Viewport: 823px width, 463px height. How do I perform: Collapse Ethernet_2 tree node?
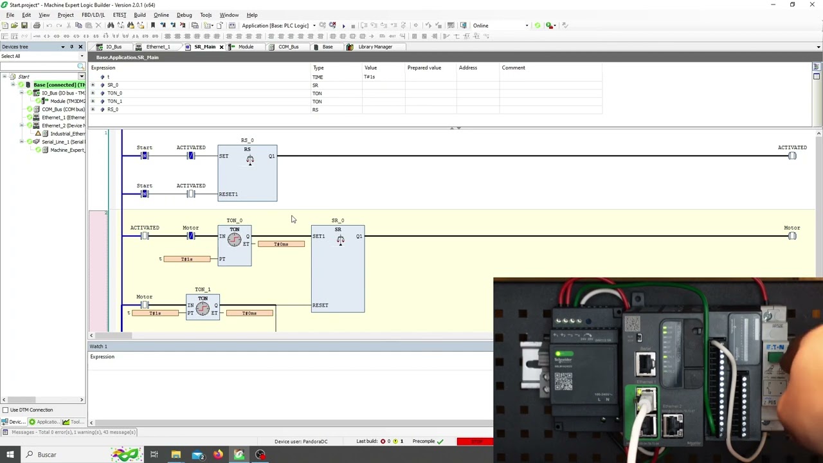(21, 125)
